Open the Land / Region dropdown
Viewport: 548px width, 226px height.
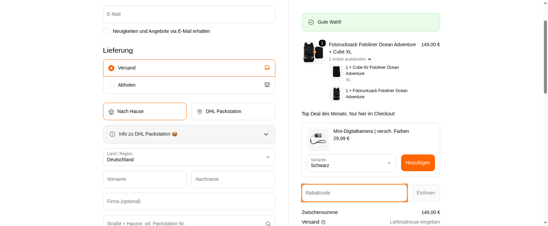(x=189, y=157)
